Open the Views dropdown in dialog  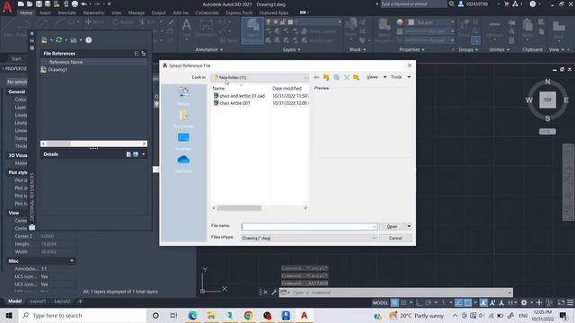385,77
